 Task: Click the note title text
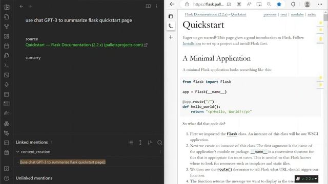[78, 20]
